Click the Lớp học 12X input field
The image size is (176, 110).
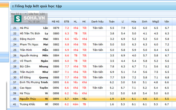108,14
